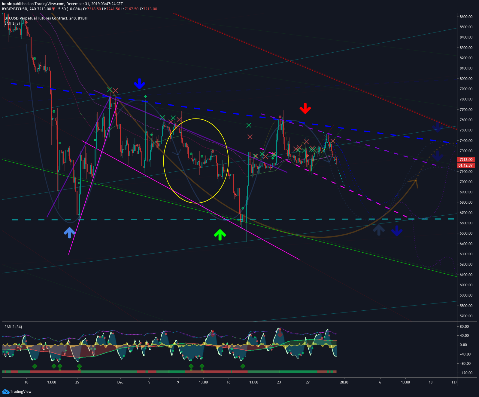The width and height of the screenshot is (479, 397).
Task: Click the '18' date on the time axis
Action: (x=26, y=382)
